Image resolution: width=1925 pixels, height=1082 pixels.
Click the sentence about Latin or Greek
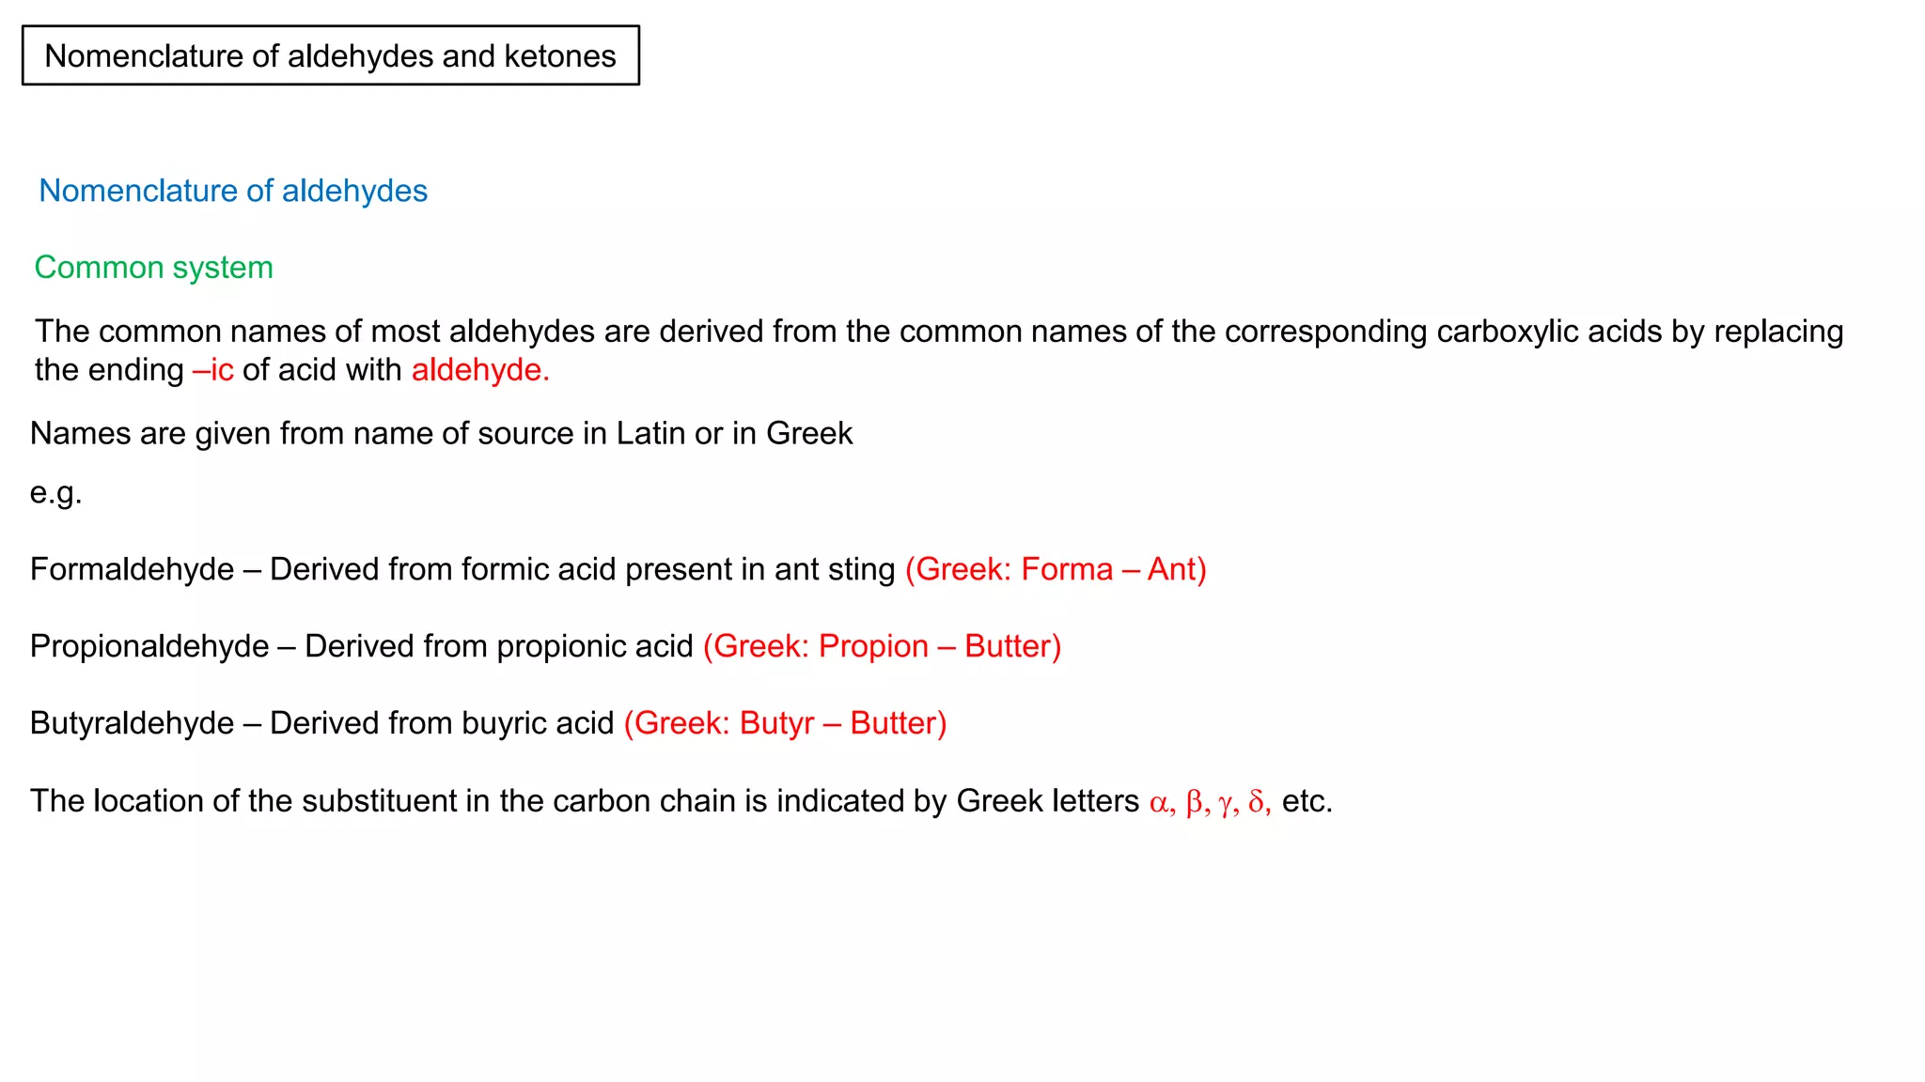[x=441, y=434]
